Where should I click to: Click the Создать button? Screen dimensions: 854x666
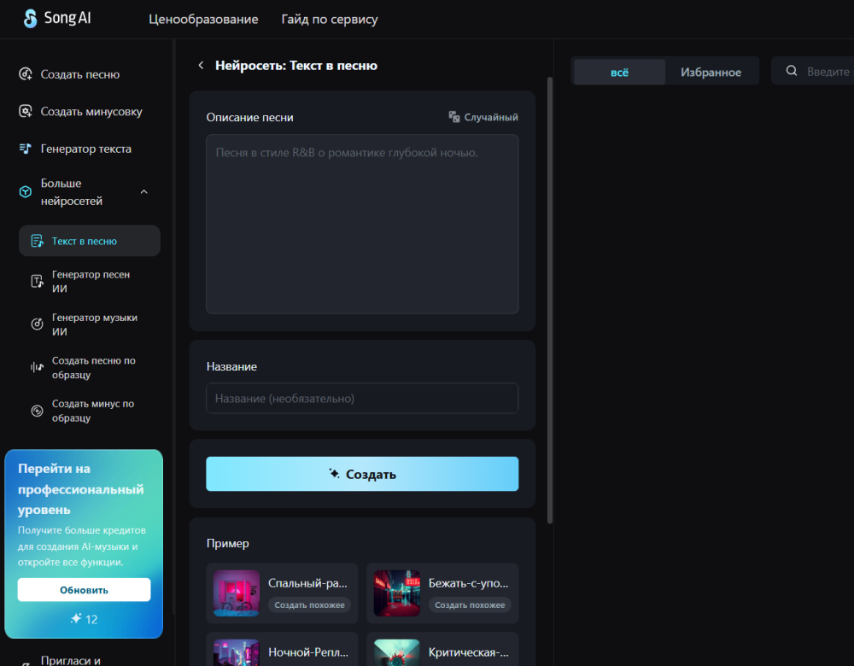coord(362,474)
